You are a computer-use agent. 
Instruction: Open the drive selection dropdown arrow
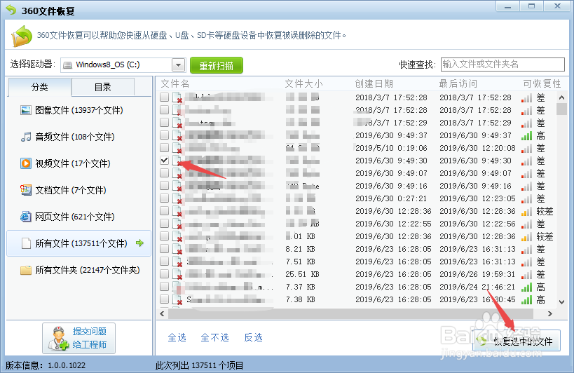pos(178,65)
